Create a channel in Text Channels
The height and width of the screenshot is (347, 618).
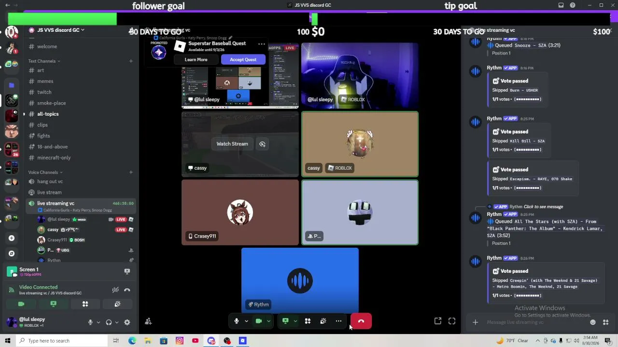(131, 61)
